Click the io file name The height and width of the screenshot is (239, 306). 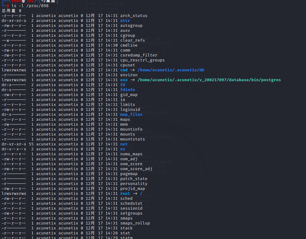(123, 100)
